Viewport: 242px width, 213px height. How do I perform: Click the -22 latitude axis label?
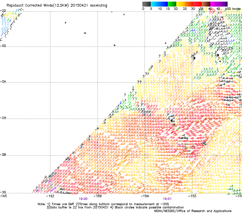(x=3, y=46)
